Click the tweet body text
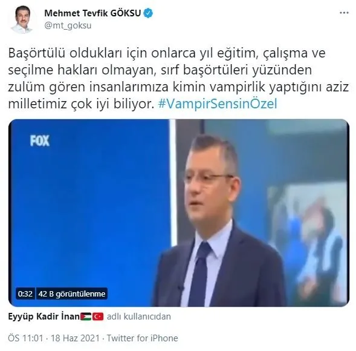The width and height of the screenshot is (356, 351). (x=178, y=78)
